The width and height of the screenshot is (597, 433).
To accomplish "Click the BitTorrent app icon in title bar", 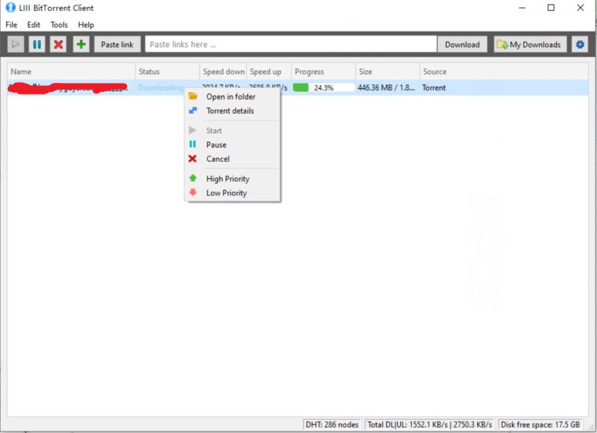I will [x=10, y=8].
